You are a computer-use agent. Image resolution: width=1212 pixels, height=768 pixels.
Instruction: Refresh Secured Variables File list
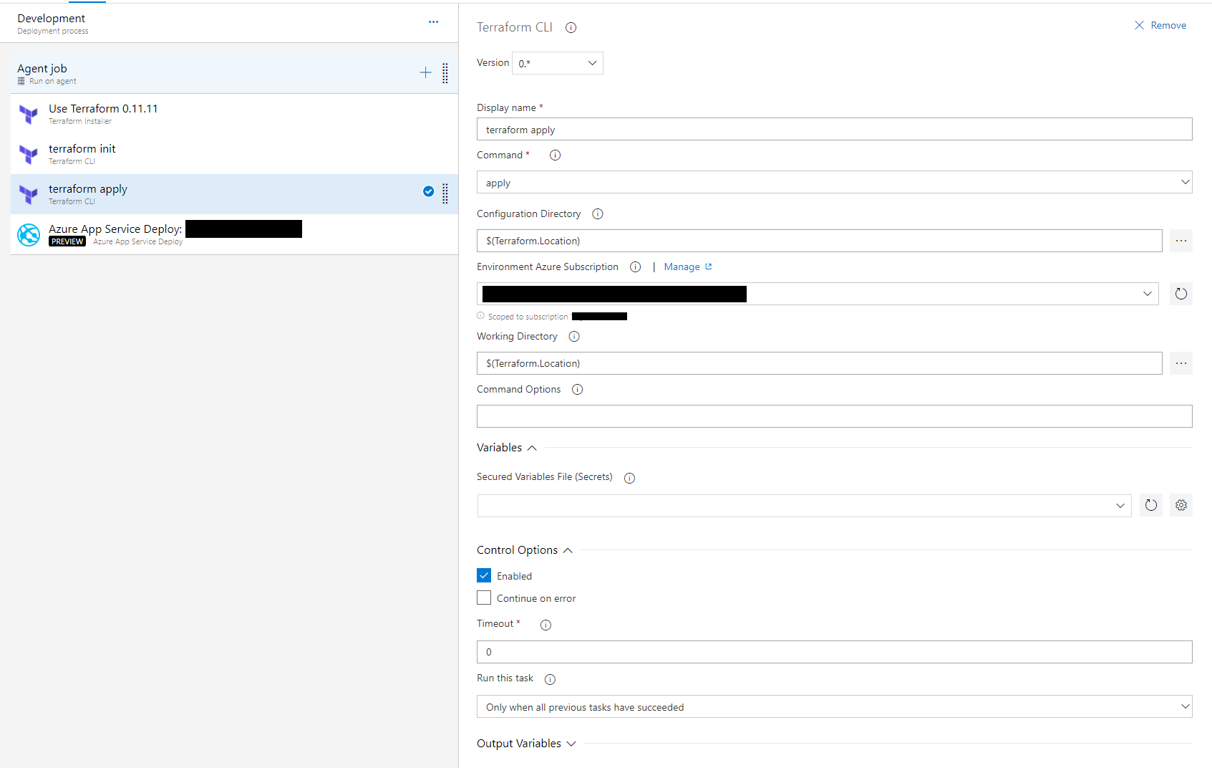pos(1151,506)
